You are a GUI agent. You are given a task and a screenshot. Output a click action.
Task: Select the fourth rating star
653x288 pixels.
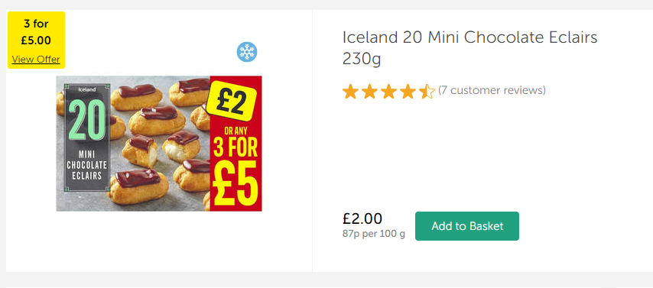point(408,91)
